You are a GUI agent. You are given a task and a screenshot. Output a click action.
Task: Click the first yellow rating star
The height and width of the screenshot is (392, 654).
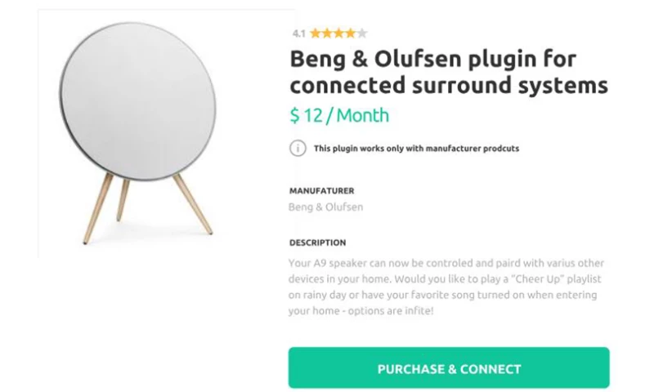[x=315, y=33]
